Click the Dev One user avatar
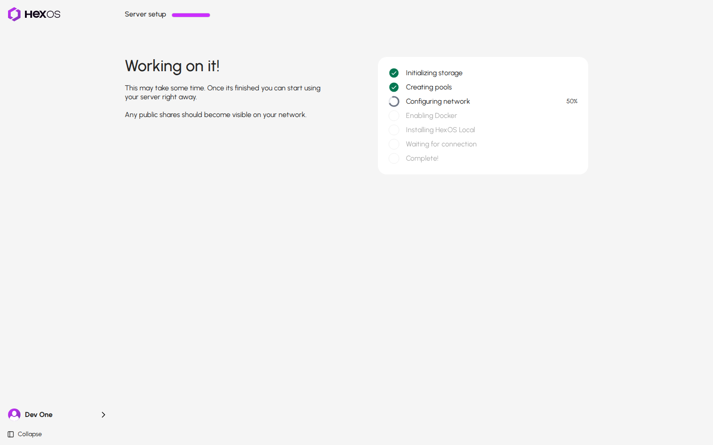 (14, 415)
